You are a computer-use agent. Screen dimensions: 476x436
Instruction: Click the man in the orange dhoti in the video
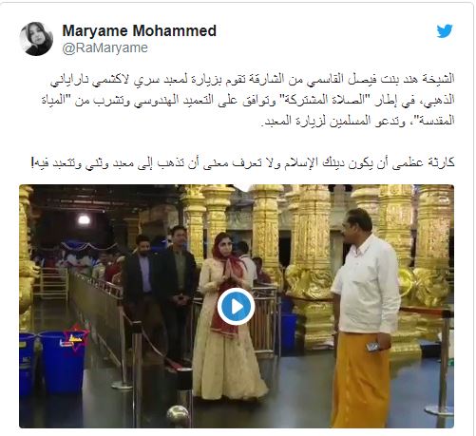coord(364,316)
